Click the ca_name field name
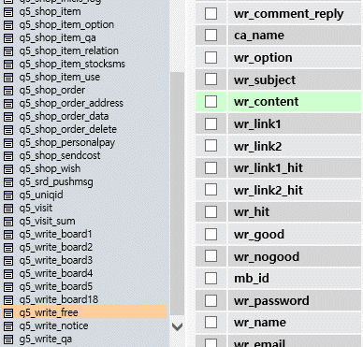 point(259,36)
